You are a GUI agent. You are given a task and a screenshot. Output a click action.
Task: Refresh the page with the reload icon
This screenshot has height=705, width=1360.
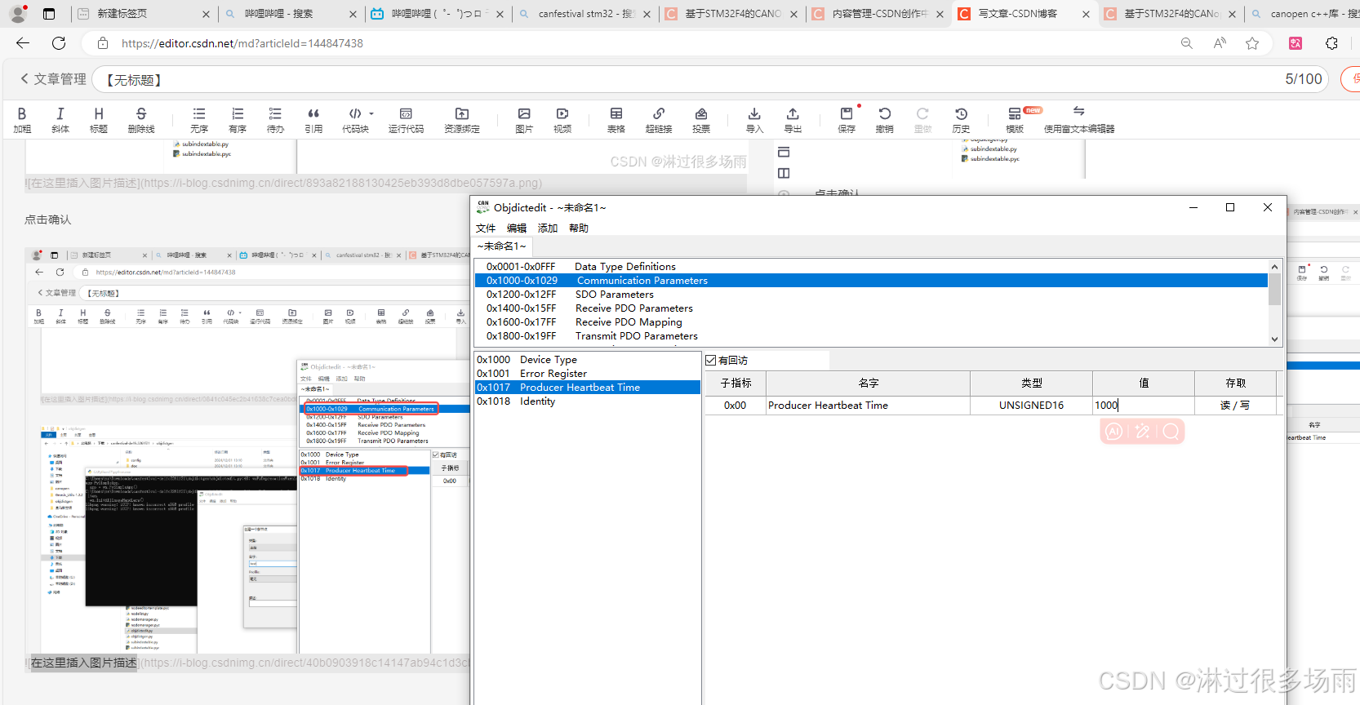59,43
